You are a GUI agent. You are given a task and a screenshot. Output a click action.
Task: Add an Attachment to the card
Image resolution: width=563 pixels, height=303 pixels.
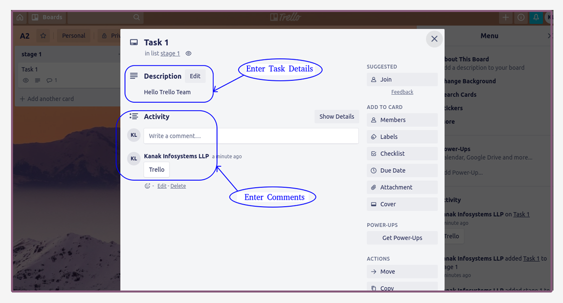coord(402,188)
